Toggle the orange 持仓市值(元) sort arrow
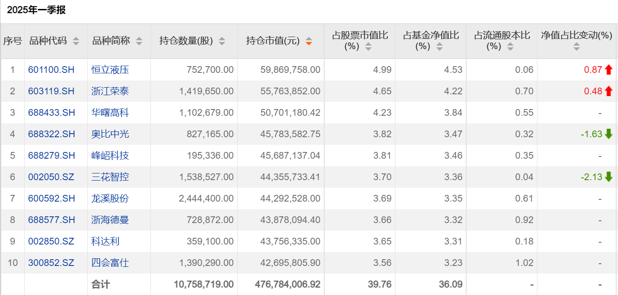This screenshot has height=295, width=618. (x=309, y=41)
